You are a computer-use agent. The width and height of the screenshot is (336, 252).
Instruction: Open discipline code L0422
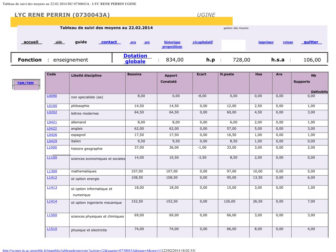(52, 129)
